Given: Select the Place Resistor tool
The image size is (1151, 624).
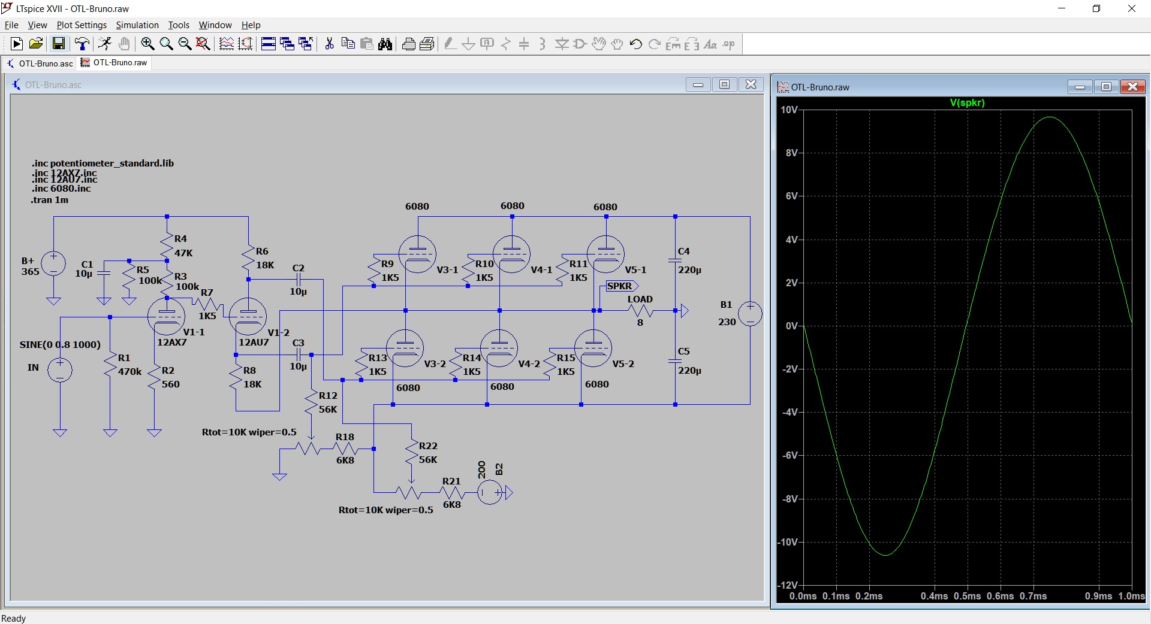Looking at the screenshot, I should [506, 44].
